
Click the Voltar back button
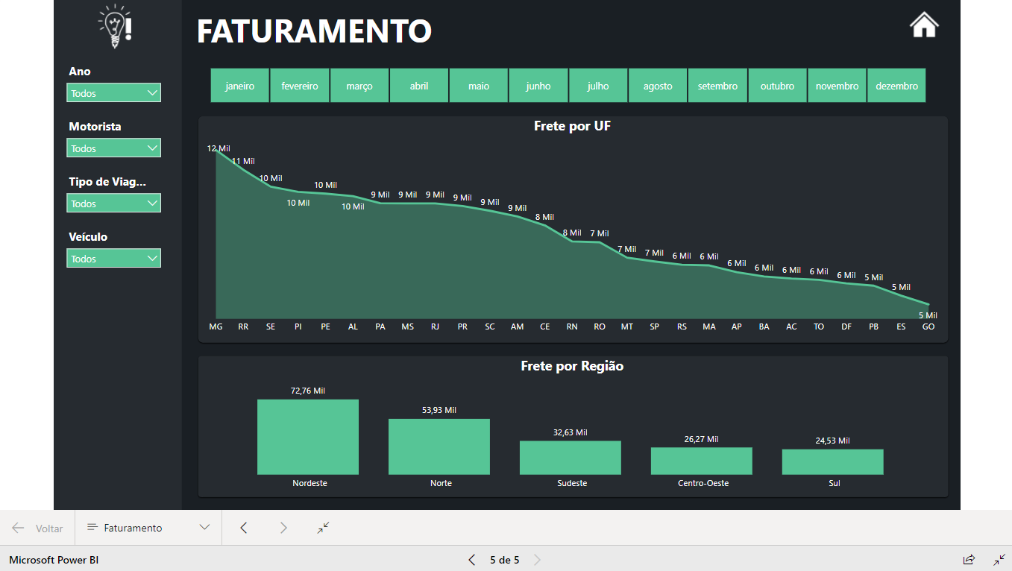click(x=37, y=528)
